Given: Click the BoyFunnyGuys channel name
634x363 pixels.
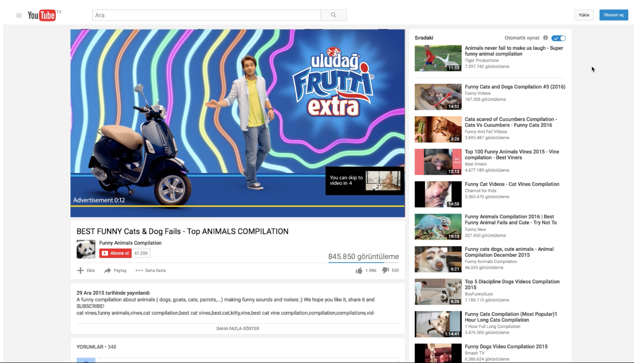Looking at the screenshot, I should click(x=479, y=294).
